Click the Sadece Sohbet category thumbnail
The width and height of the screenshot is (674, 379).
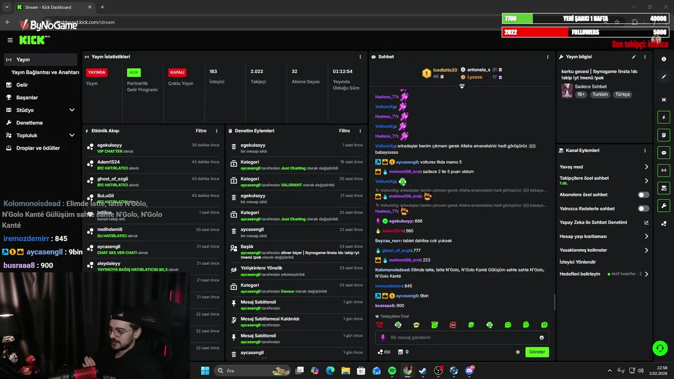click(567, 90)
